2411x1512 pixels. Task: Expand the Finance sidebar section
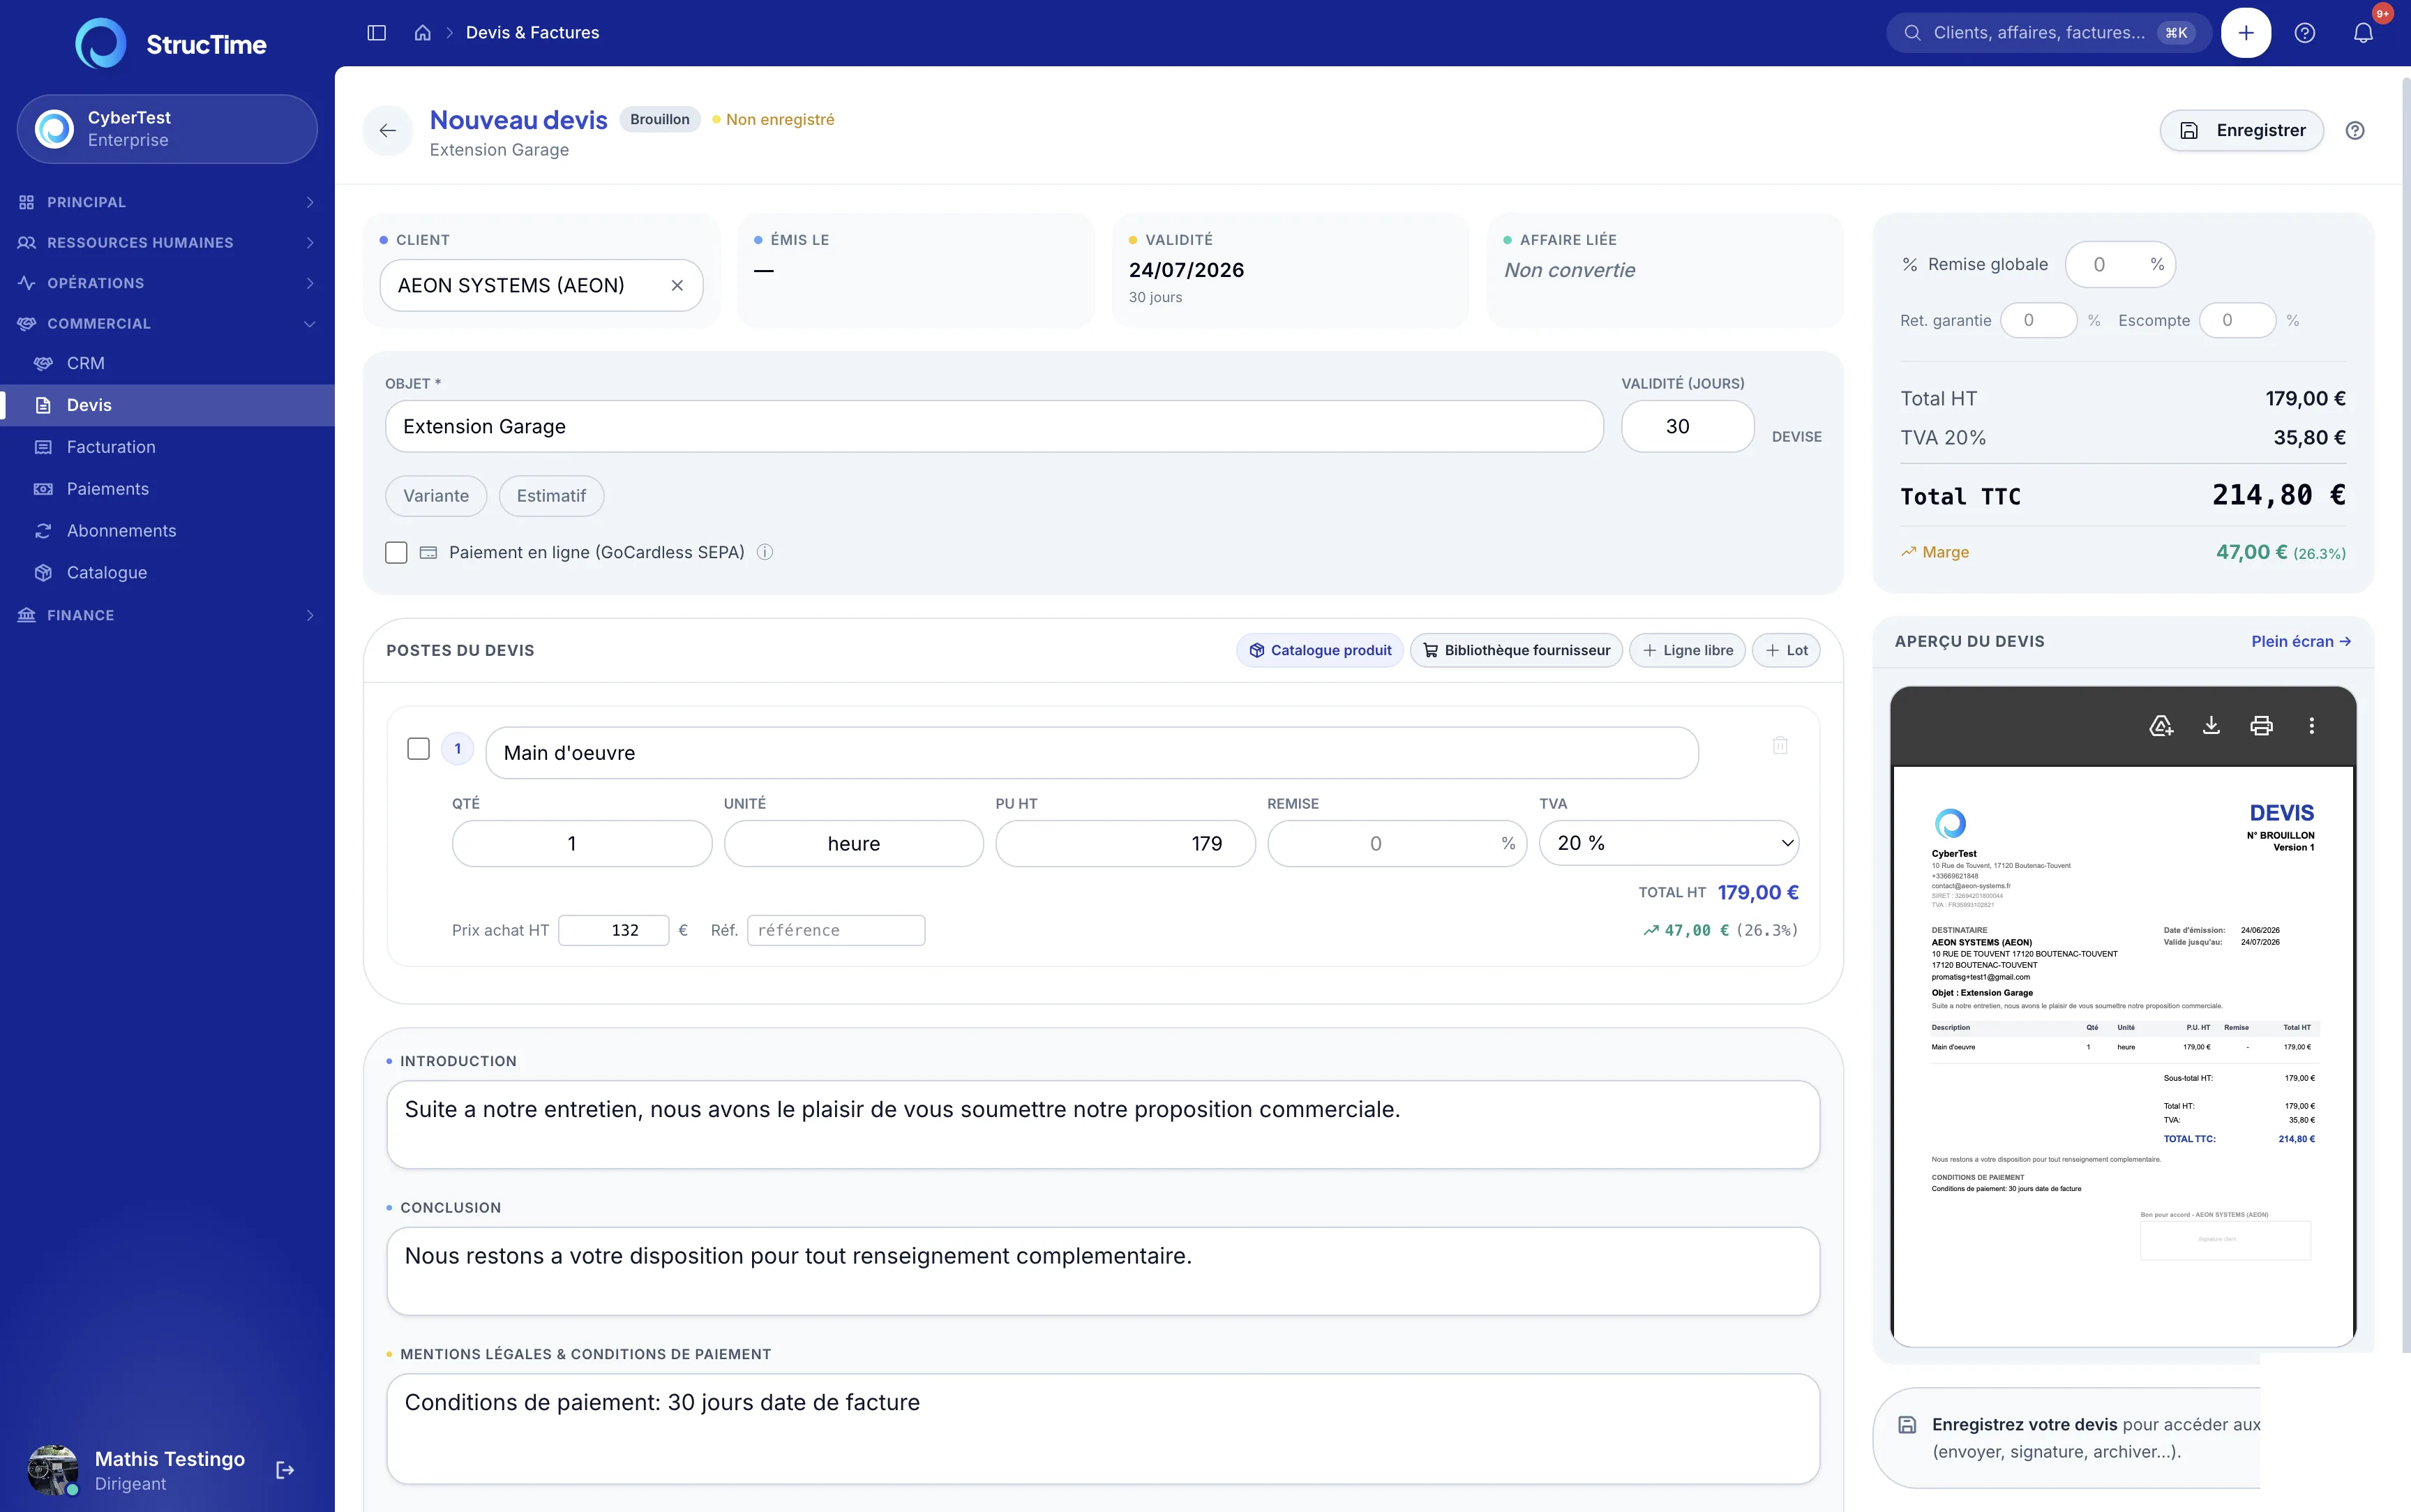167,615
